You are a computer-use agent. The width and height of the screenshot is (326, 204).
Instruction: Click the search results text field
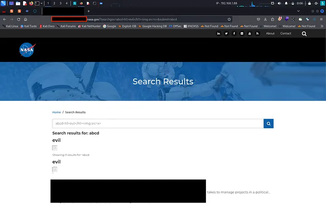158,123
